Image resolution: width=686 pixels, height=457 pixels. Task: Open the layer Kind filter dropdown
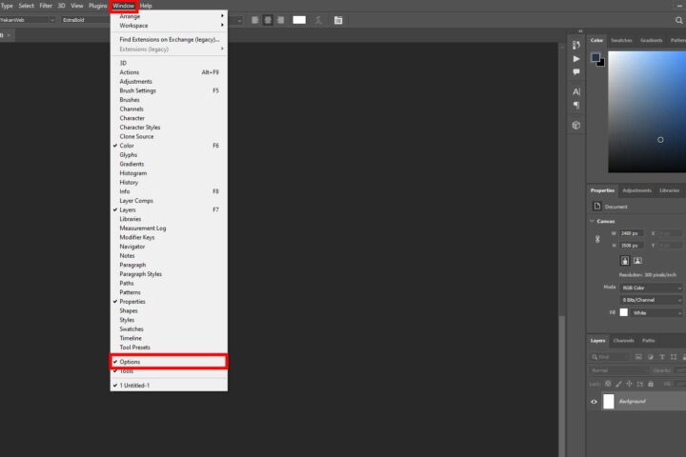pyautogui.click(x=610, y=357)
